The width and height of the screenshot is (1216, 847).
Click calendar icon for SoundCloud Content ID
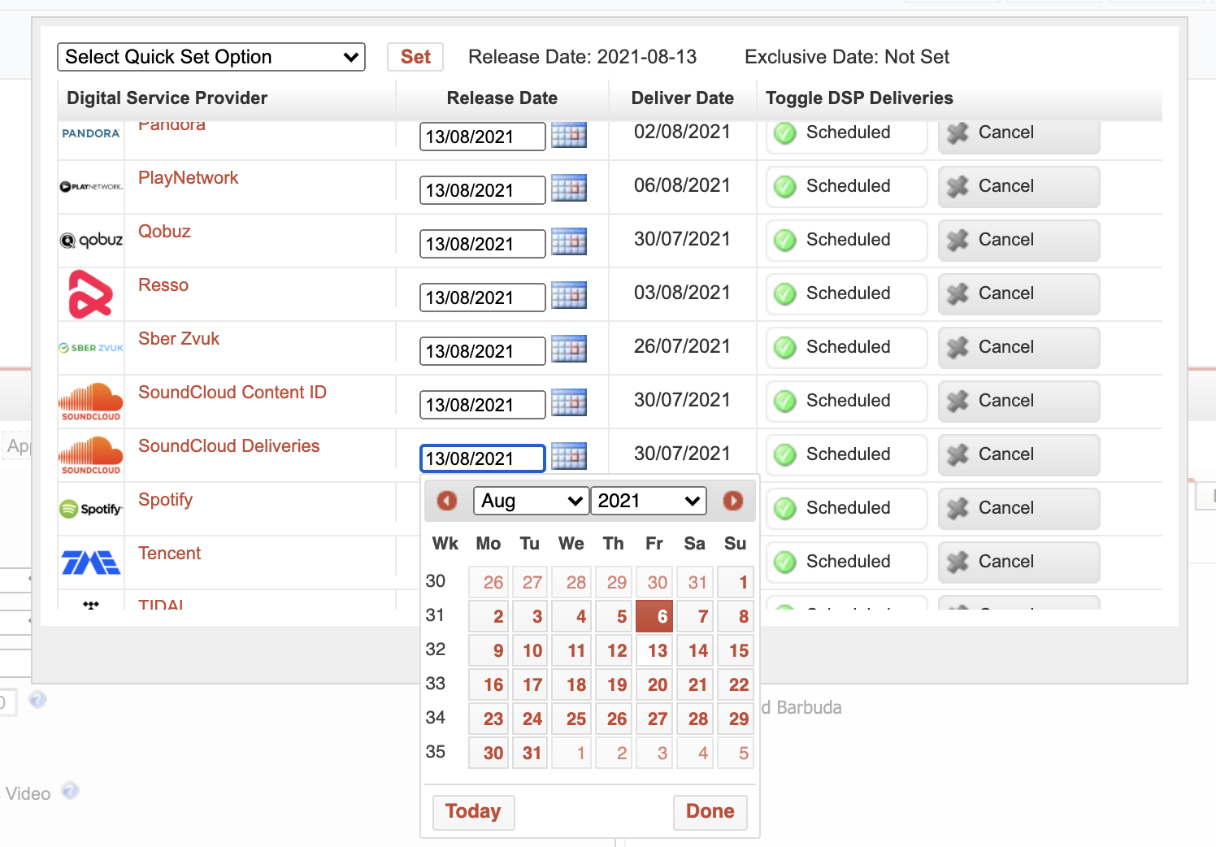click(568, 403)
